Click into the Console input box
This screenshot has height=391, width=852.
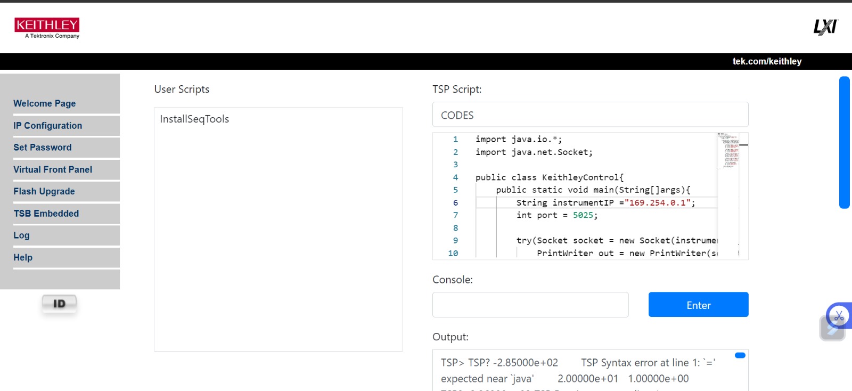tap(530, 305)
